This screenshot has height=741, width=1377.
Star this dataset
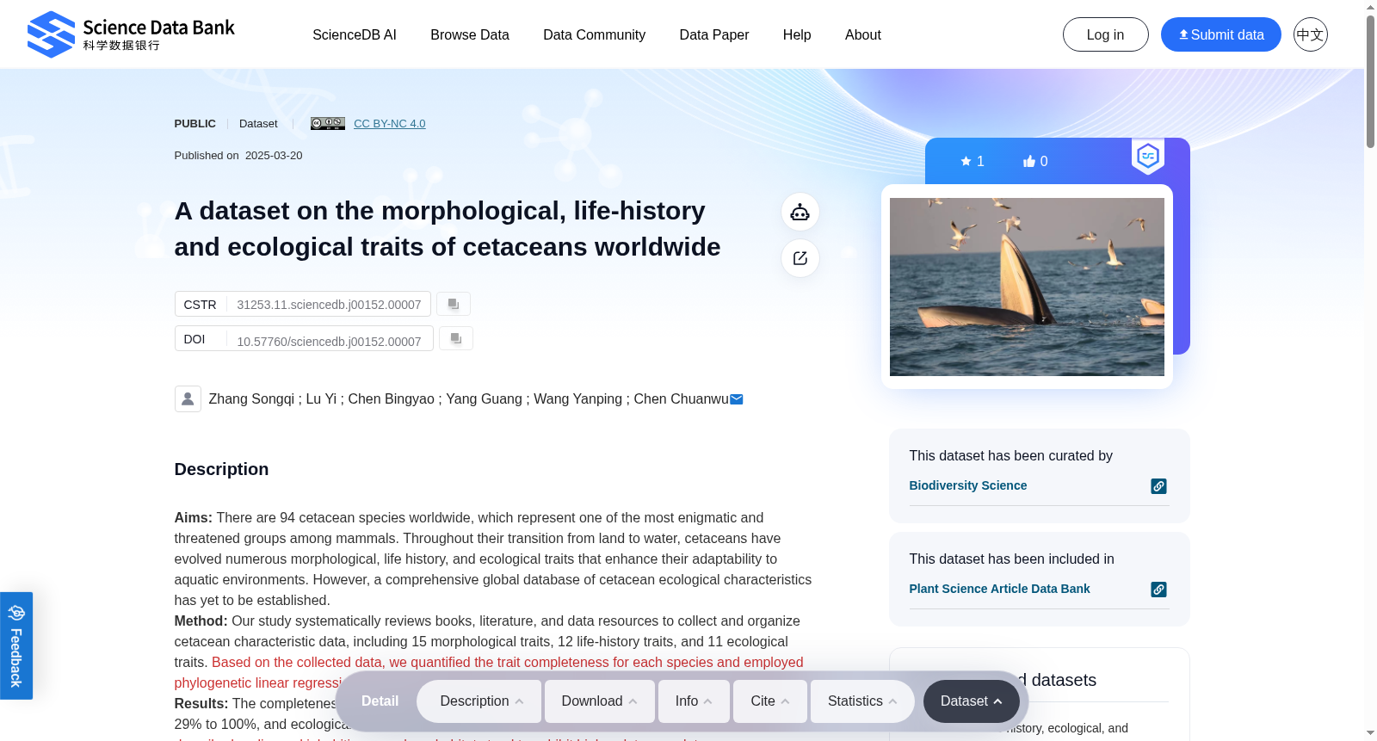(x=973, y=161)
